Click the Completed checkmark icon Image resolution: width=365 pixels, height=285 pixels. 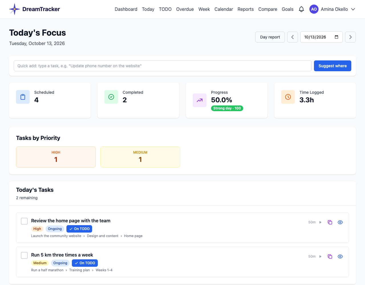pyautogui.click(x=111, y=97)
